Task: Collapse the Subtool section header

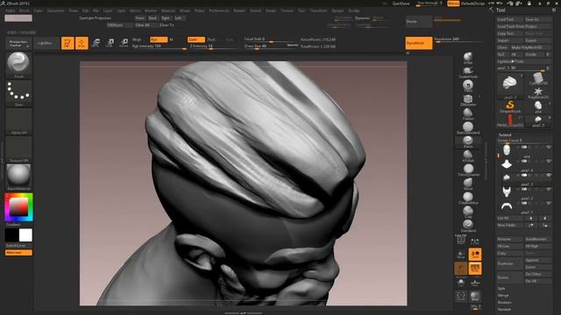Action: [505, 135]
